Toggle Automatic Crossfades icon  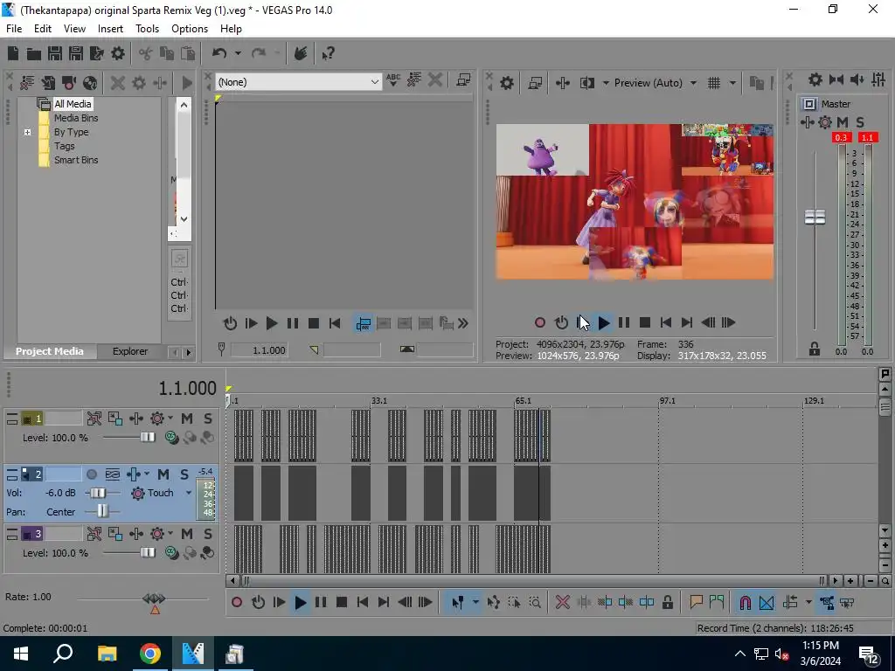pyautogui.click(x=767, y=603)
